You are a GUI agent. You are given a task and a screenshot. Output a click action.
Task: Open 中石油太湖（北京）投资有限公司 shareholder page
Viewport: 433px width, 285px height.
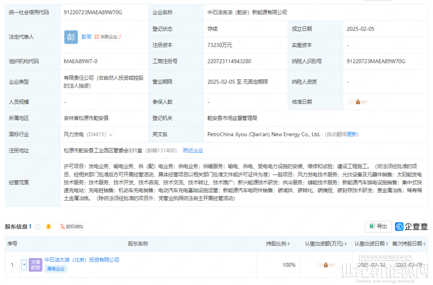point(82,260)
